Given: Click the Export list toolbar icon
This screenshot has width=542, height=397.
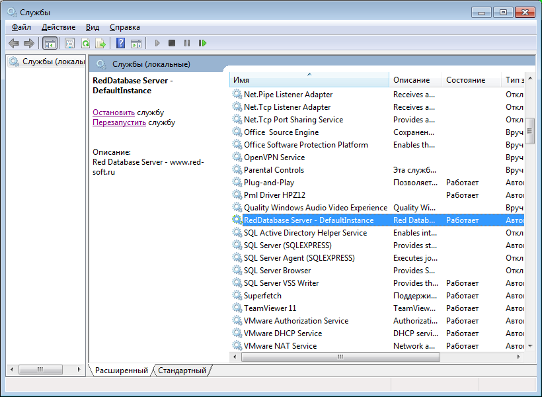Looking at the screenshot, I should tap(100, 43).
